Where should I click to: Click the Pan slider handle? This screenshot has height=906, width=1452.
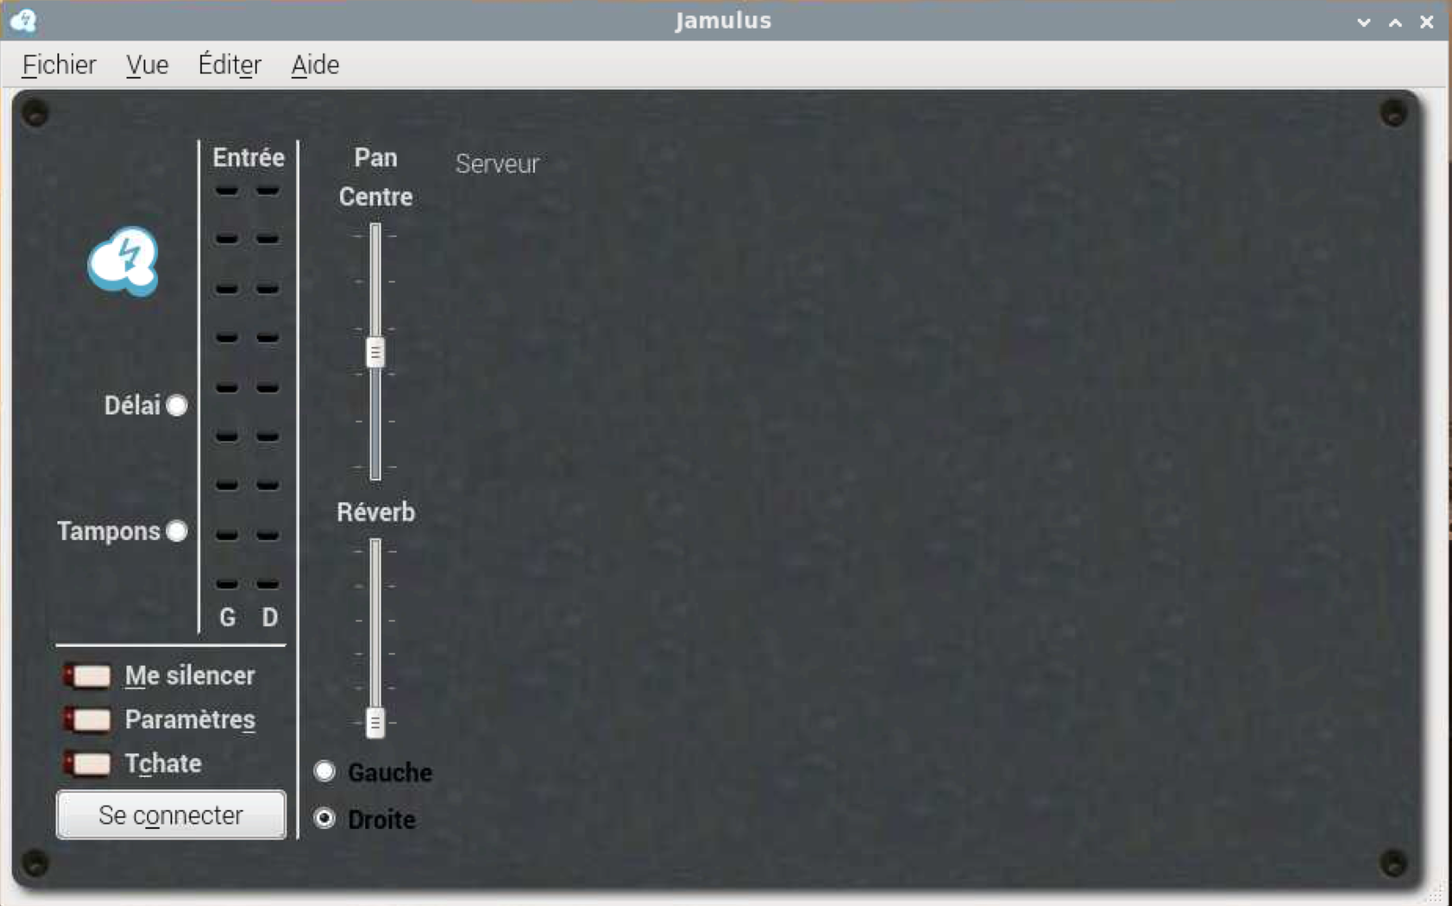[x=375, y=353]
